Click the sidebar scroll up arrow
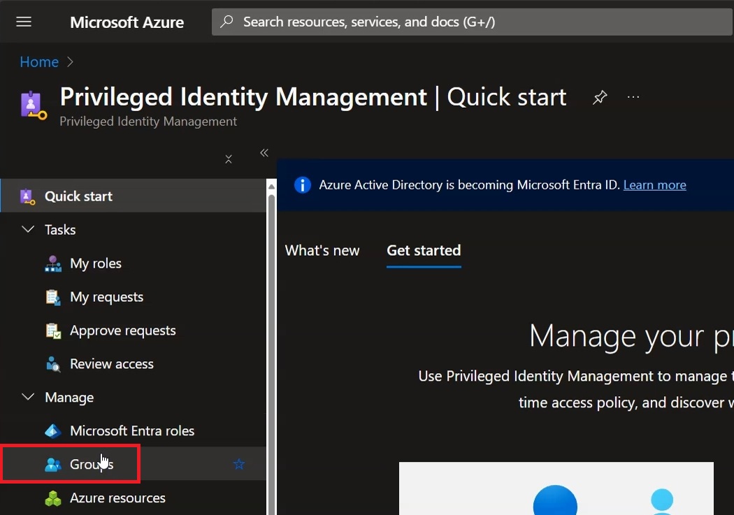 pyautogui.click(x=271, y=186)
